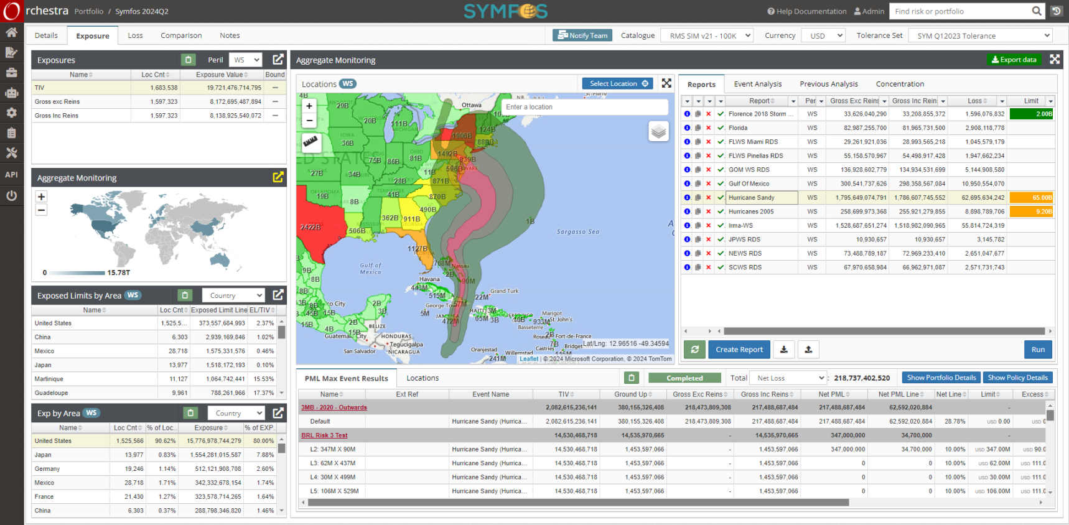This screenshot has height=525, width=1069.
Task: Toggle the Irma-WS report checkmark
Action: (721, 225)
